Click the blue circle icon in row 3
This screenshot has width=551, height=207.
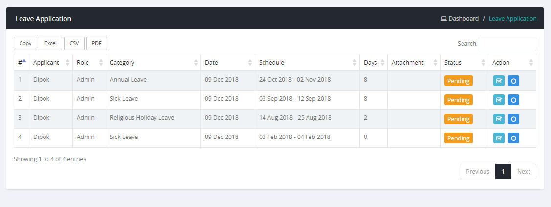tap(513, 119)
